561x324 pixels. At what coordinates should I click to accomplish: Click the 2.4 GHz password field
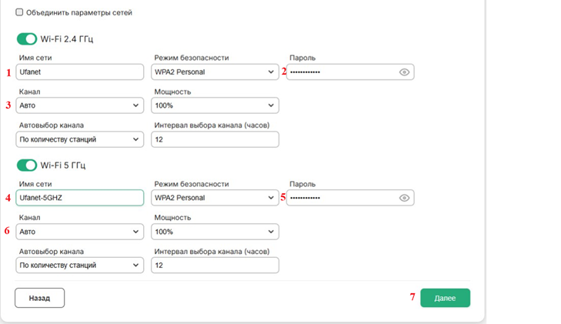(339, 72)
